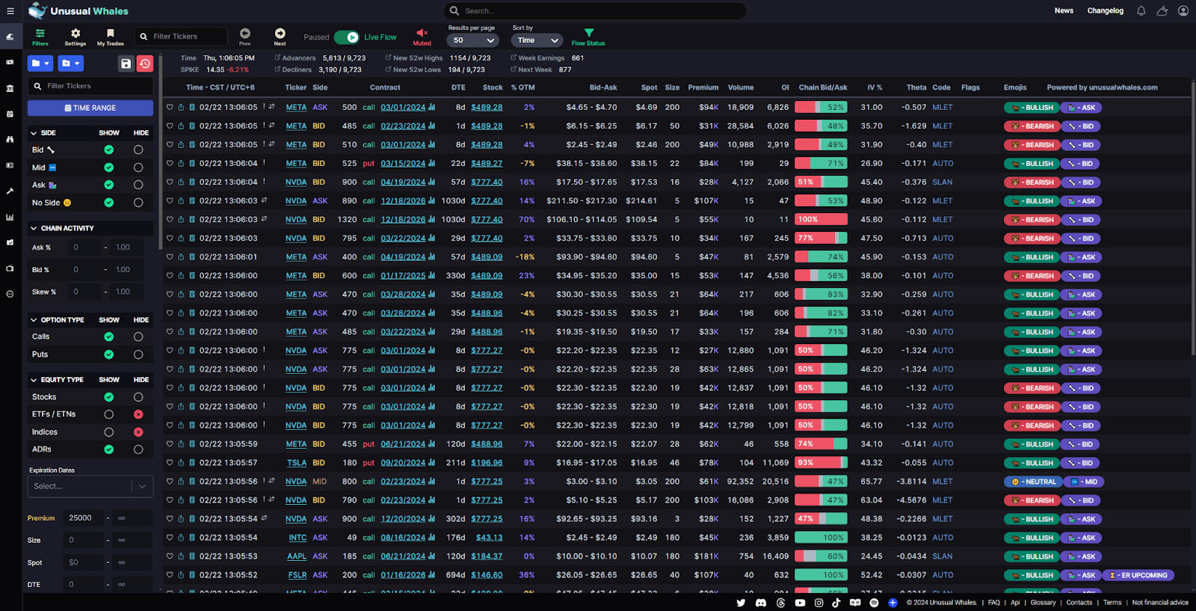This screenshot has width=1196, height=611.
Task: Open notifications bell icon
Action: [1141, 11]
